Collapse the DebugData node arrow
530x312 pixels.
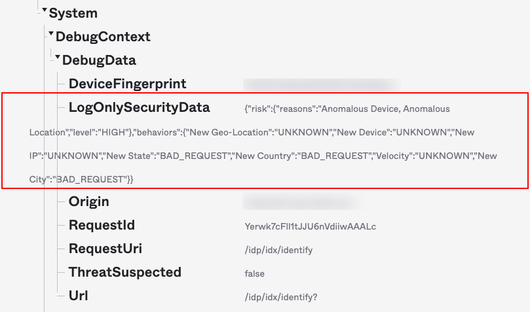coord(58,58)
